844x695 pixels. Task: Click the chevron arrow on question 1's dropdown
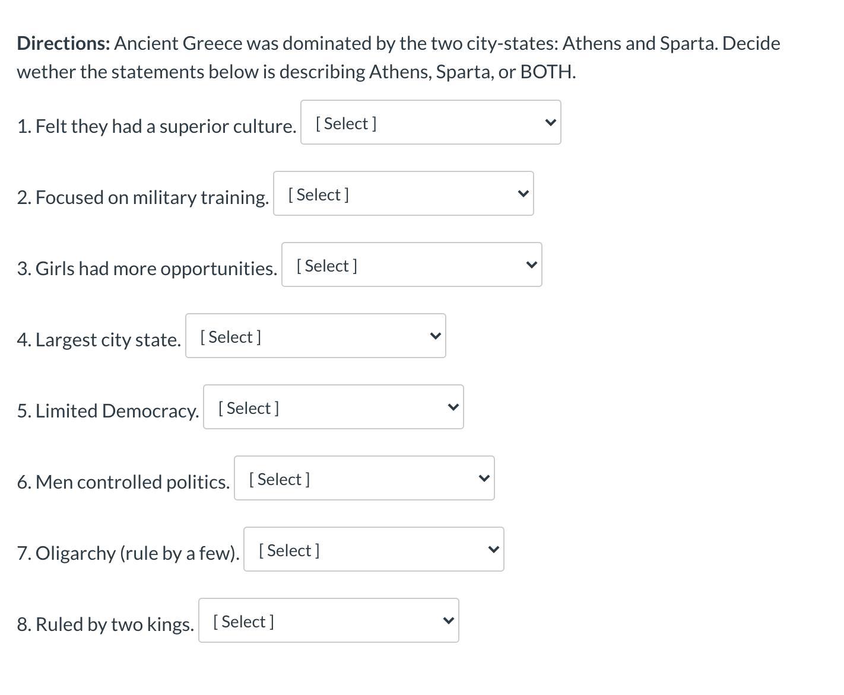pos(550,123)
